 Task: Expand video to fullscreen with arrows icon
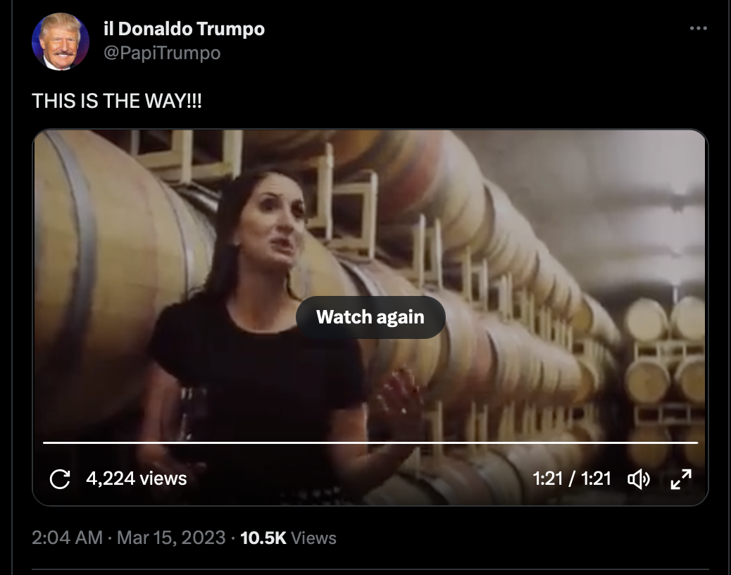click(681, 479)
